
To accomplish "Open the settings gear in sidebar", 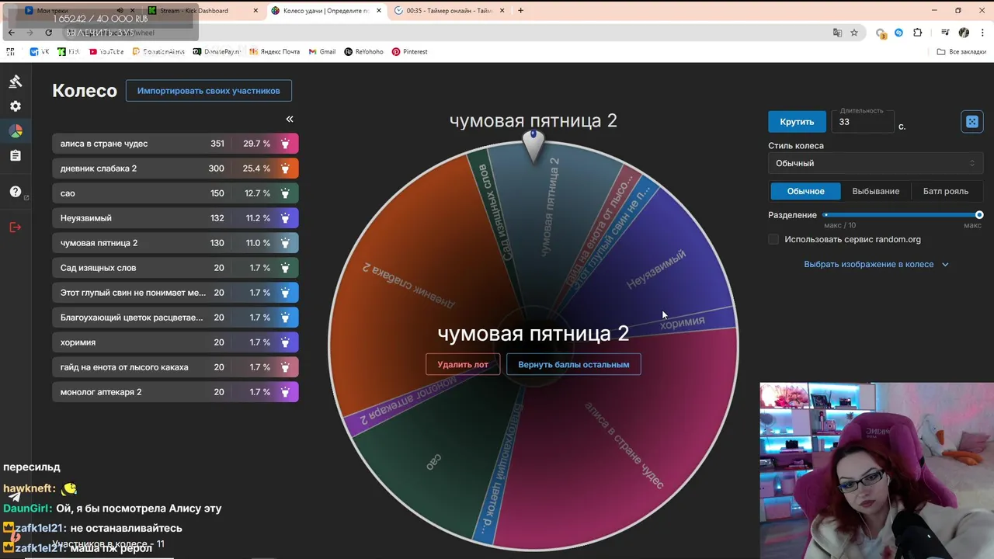I will click(x=16, y=106).
